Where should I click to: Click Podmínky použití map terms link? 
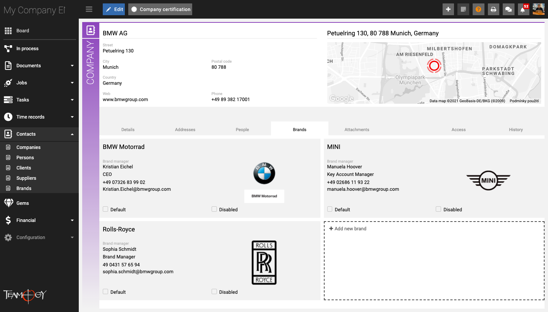click(x=524, y=101)
